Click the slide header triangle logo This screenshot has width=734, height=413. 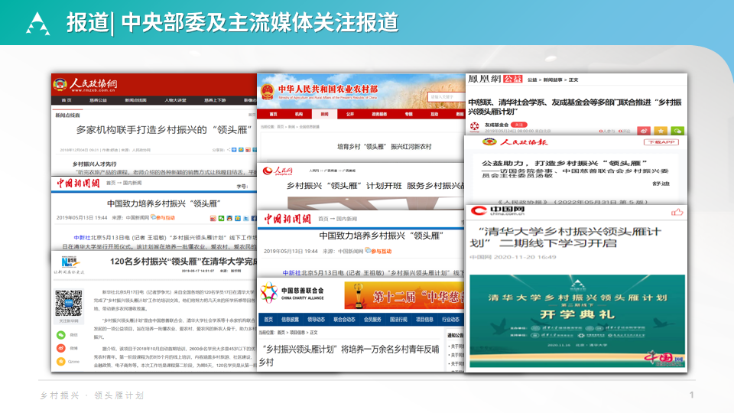[x=37, y=24]
